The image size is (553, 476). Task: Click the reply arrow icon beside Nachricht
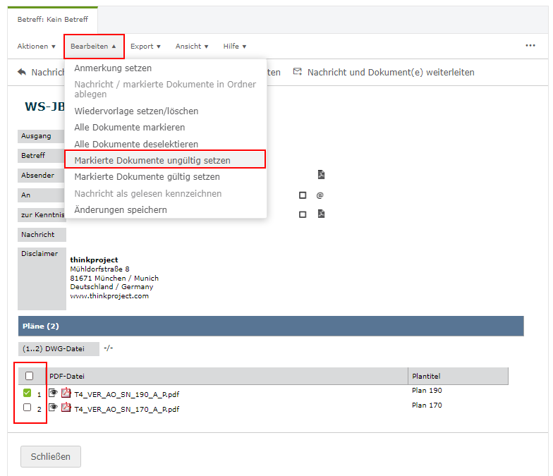click(x=21, y=72)
